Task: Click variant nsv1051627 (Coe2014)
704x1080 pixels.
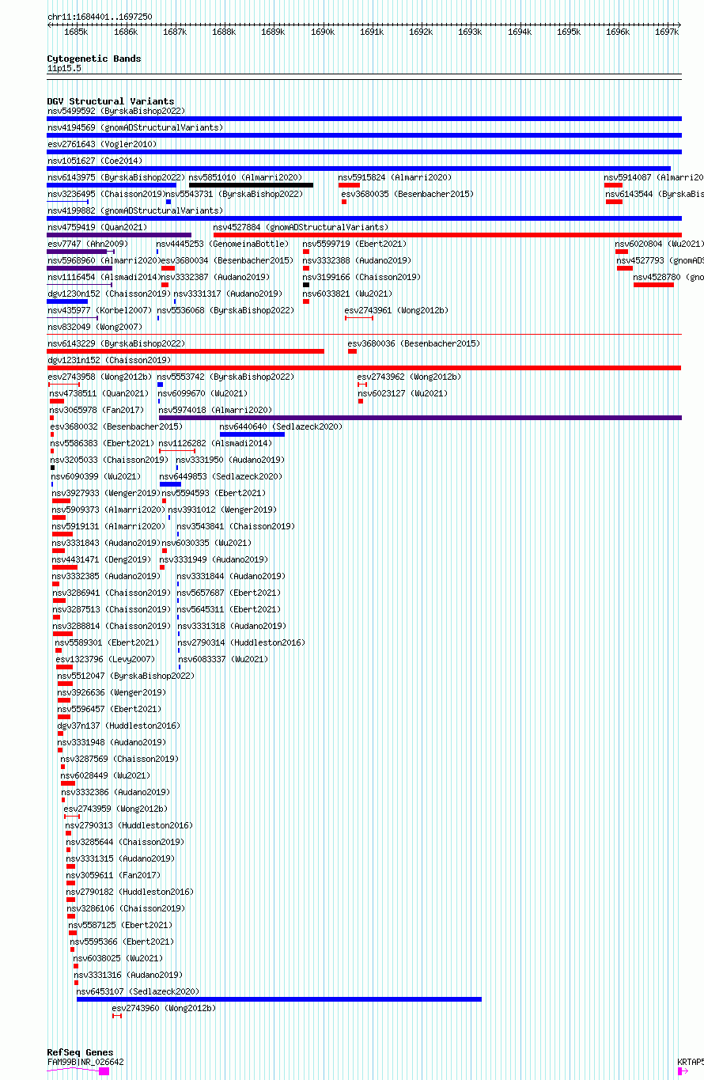Action: (x=95, y=161)
